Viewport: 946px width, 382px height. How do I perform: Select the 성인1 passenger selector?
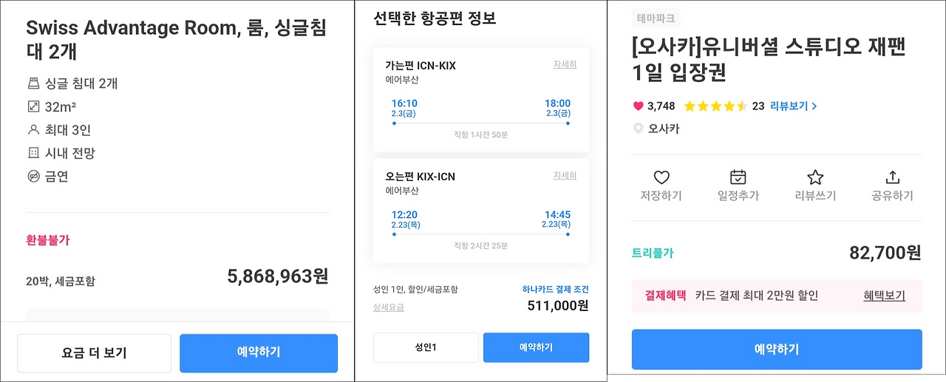pyautogui.click(x=426, y=347)
